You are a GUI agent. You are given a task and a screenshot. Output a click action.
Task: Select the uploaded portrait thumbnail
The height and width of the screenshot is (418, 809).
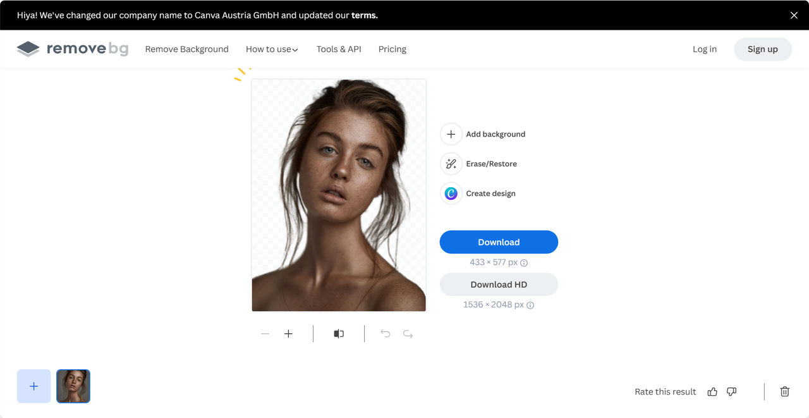pos(73,386)
